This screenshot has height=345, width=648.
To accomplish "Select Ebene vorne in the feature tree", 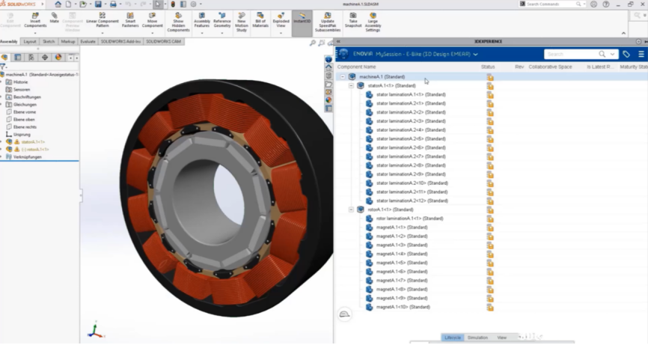I will pos(25,112).
